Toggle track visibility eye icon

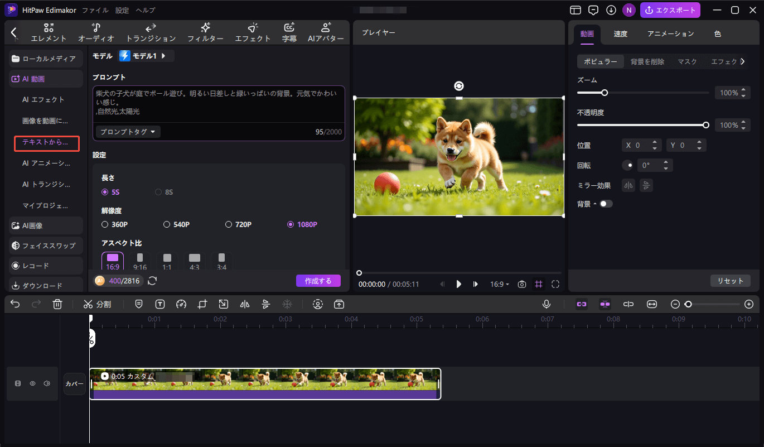click(33, 383)
